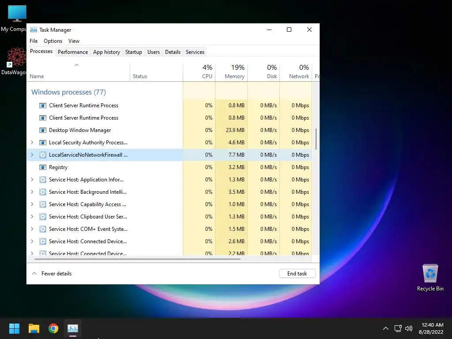Select the DataWagon desktop shortcut

click(x=14, y=61)
